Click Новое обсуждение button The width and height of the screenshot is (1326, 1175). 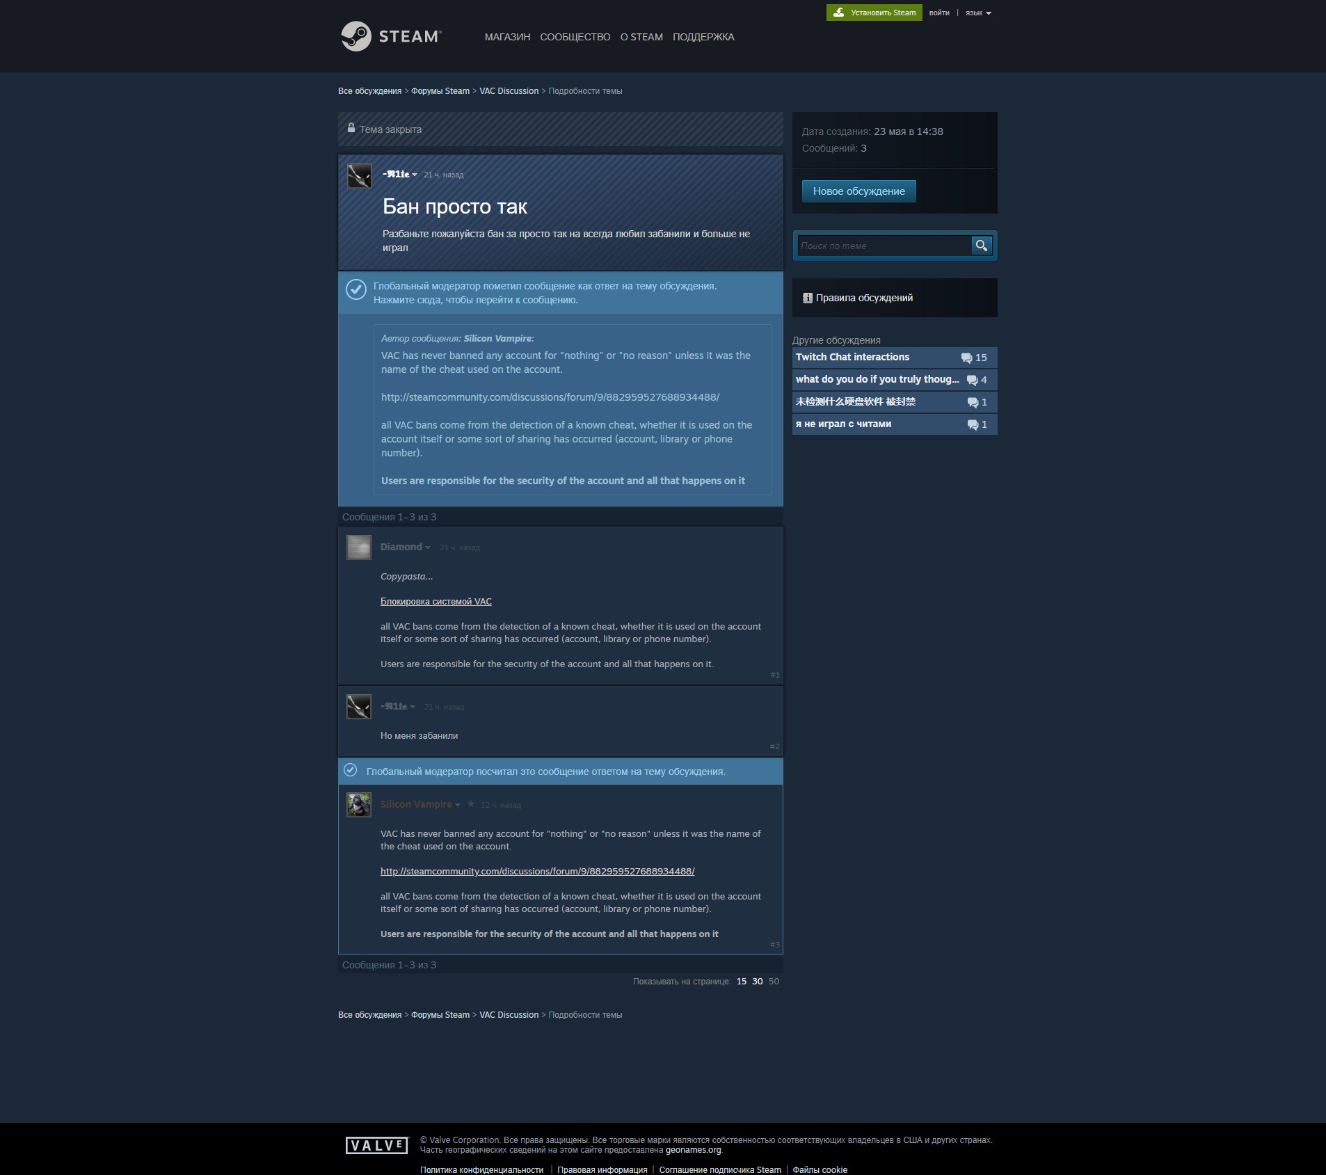(859, 191)
